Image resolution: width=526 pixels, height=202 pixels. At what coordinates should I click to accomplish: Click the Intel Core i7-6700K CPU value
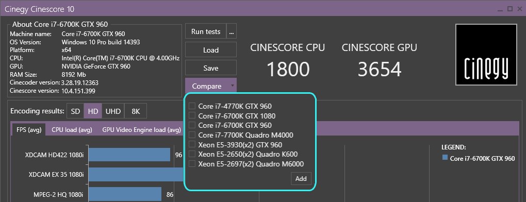point(121,58)
